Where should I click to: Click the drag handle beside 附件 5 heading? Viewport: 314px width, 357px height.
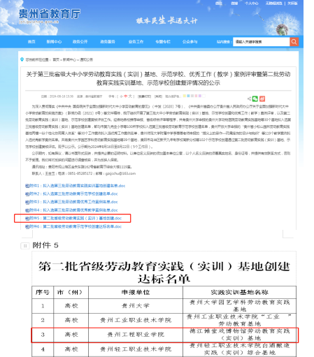(x=25, y=246)
